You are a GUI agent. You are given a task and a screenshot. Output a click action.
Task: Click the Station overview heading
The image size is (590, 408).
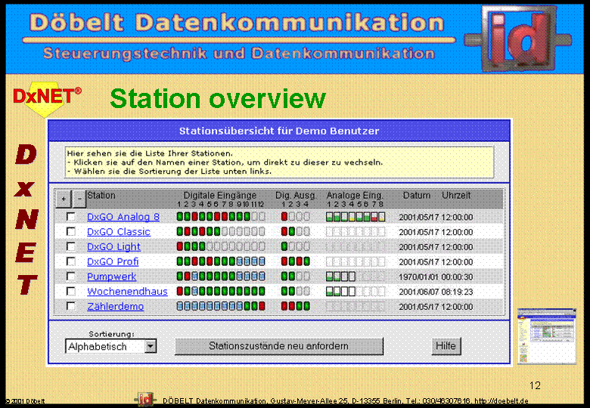tap(218, 98)
